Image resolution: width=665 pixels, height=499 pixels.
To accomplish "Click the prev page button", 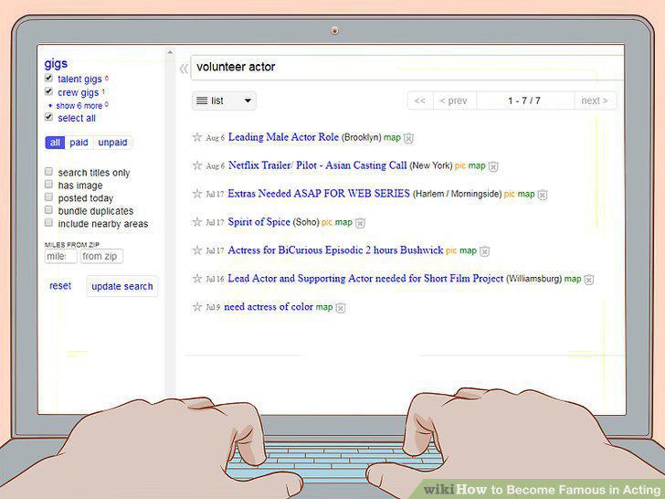I will (x=453, y=101).
